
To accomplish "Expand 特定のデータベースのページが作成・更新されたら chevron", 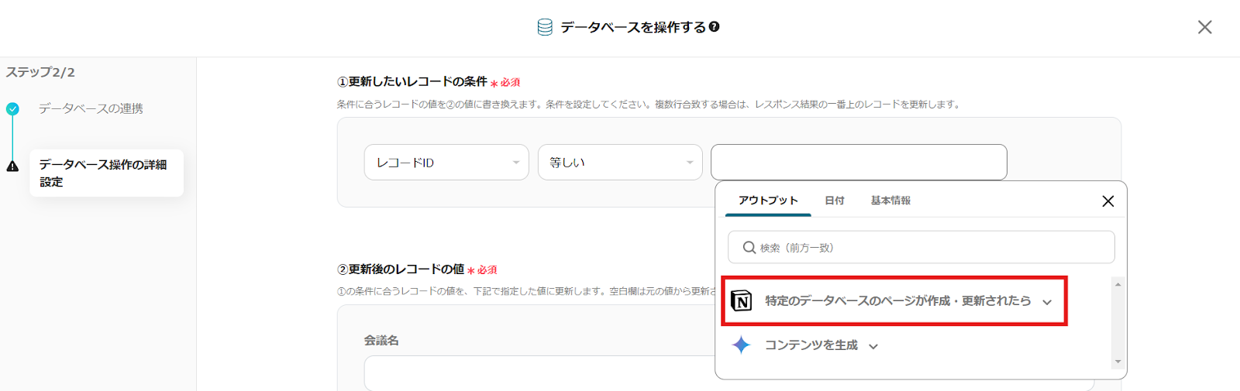I will [1047, 302].
